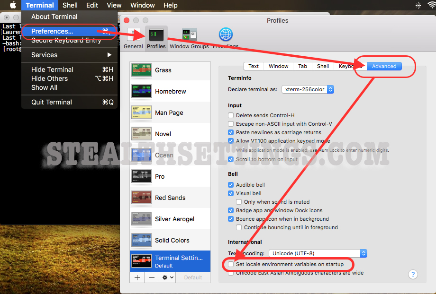
Task: Click the help question mark button
Action: pyautogui.click(x=413, y=274)
